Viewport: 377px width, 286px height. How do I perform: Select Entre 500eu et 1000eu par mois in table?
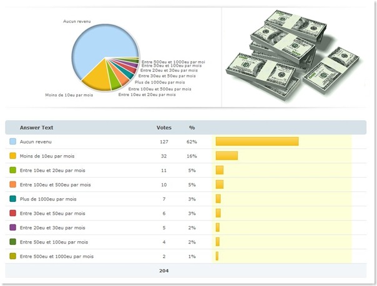click(57, 256)
